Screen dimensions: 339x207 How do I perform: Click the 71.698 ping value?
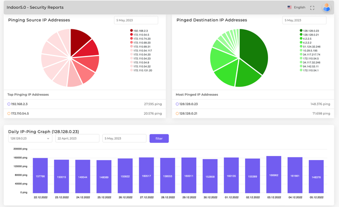click(x=321, y=113)
